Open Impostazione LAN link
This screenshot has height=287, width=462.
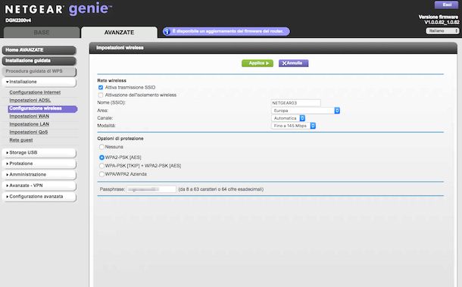(30, 124)
